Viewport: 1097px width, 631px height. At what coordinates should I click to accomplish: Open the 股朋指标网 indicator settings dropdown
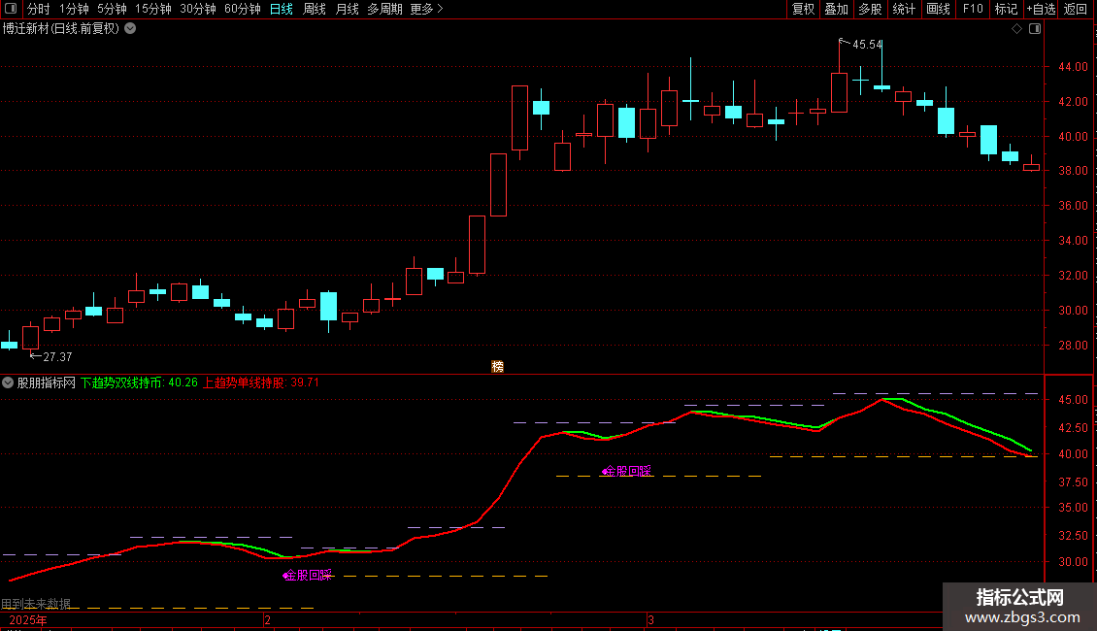tap(8, 382)
